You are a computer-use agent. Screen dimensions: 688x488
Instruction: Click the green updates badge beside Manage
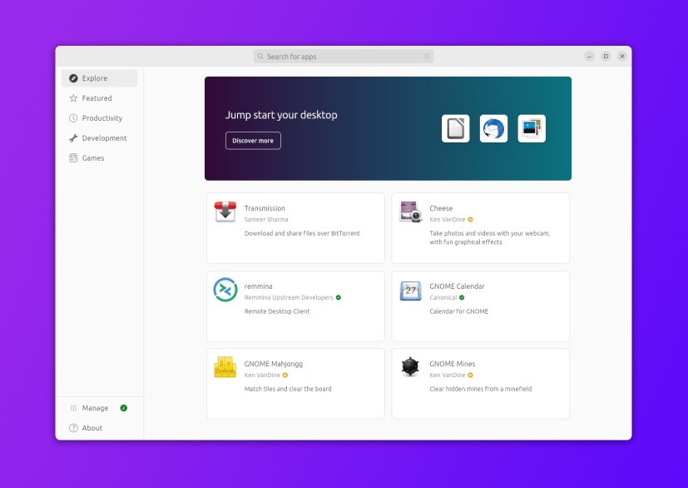(124, 408)
